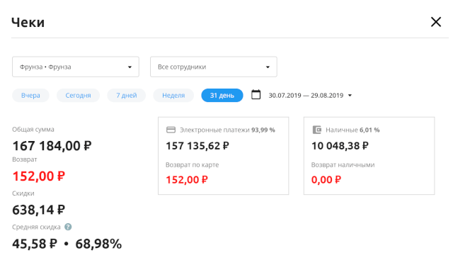Open the Наличные card showing 10 048,38 ₽
Viewport: 453px width, 265px height.
tap(369, 156)
